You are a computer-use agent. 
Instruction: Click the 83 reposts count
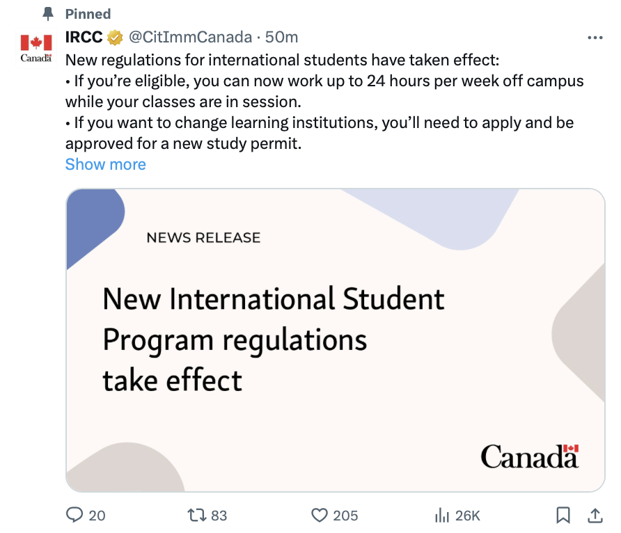point(219,516)
